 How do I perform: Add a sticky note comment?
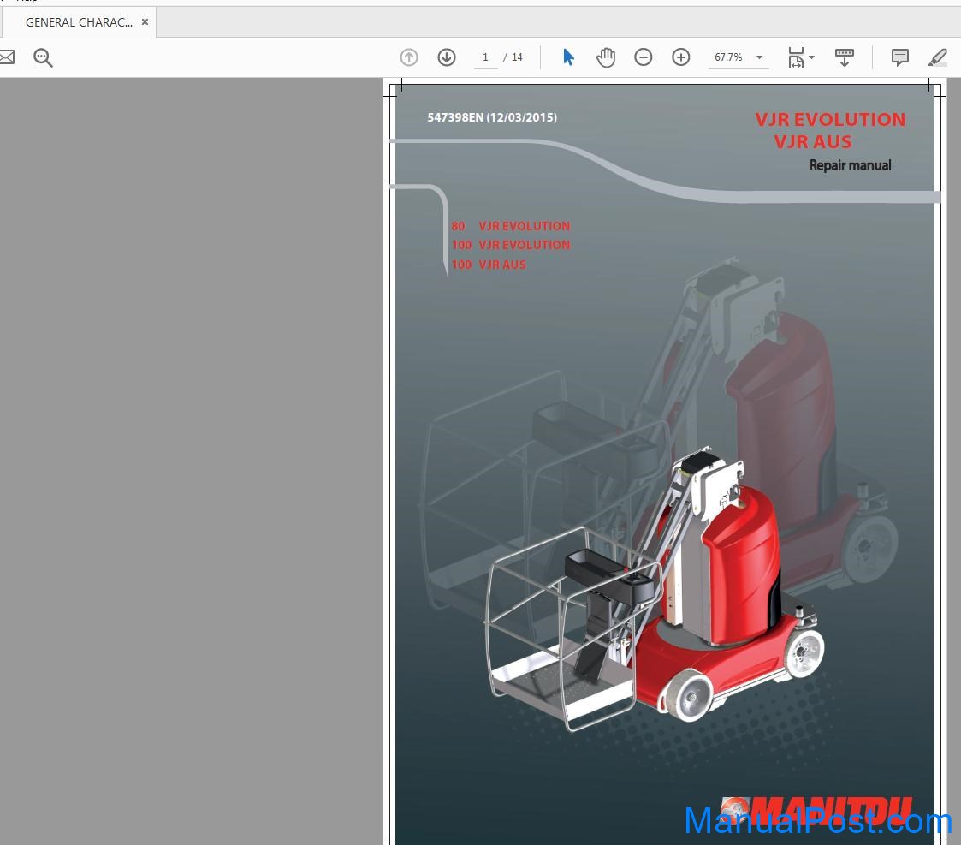pos(899,57)
